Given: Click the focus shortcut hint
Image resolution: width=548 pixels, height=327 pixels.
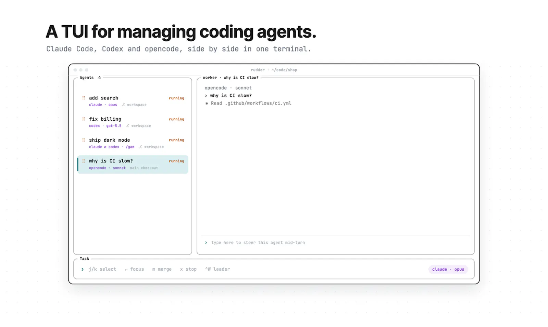Looking at the screenshot, I should [134, 269].
